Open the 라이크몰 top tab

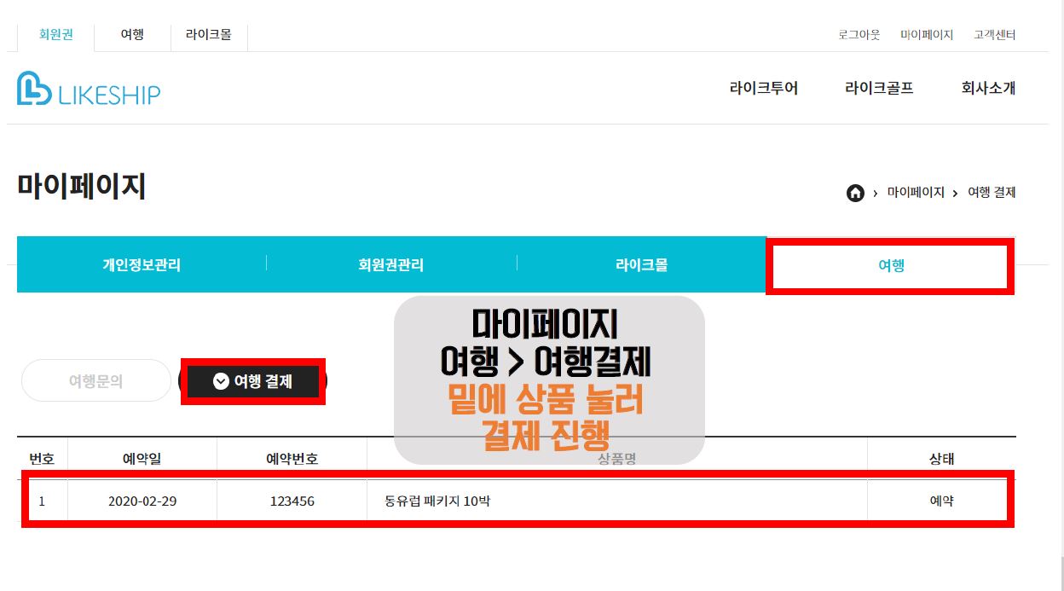coord(209,35)
